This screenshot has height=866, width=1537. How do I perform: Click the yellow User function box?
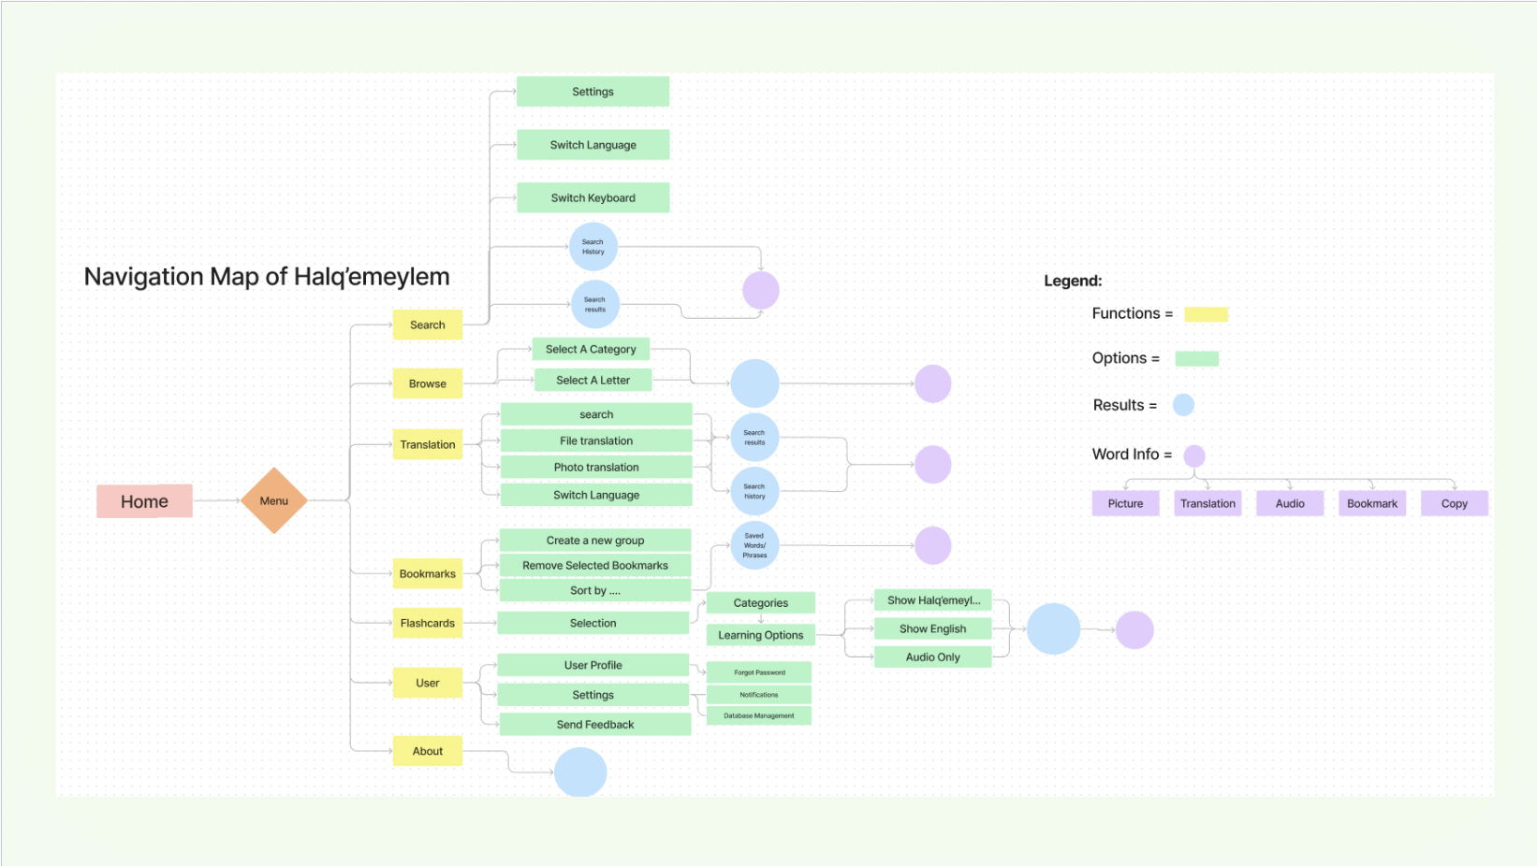(428, 683)
